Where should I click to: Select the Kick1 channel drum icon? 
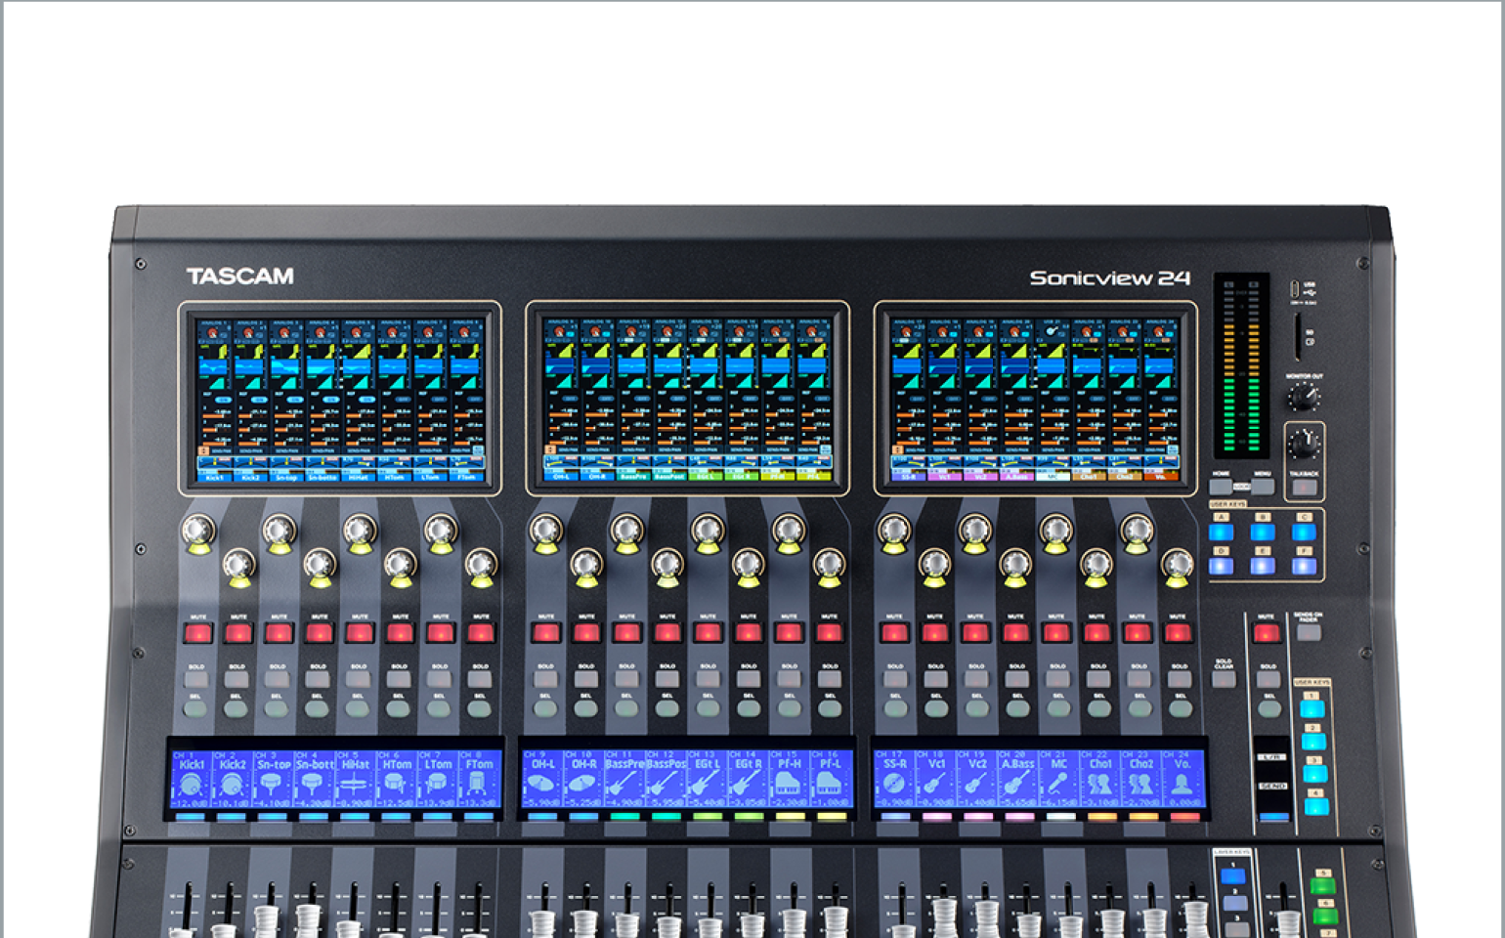192,785
